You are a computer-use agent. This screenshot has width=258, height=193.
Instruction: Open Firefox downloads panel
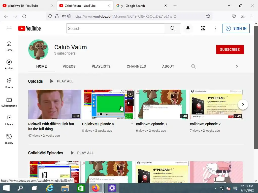click(x=243, y=16)
